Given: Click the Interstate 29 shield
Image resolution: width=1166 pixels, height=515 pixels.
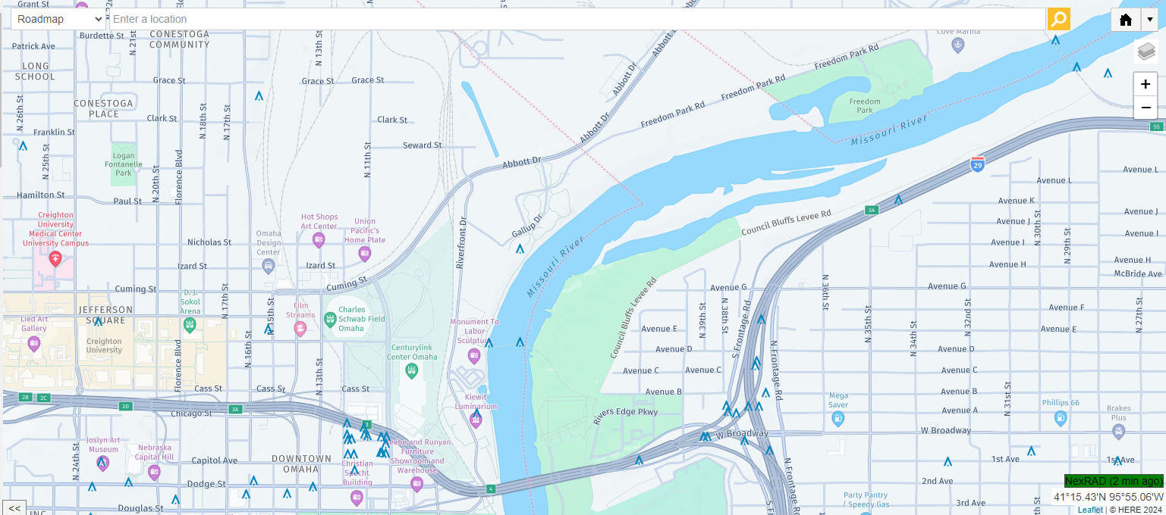Looking at the screenshot, I should click(x=978, y=164).
